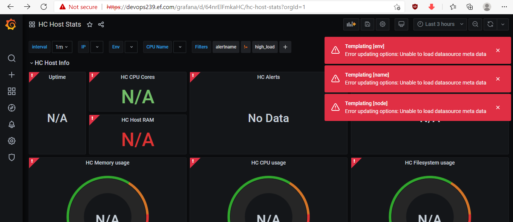Cycle view mode with monitor icon
This screenshot has height=222, width=513.
coord(401,24)
